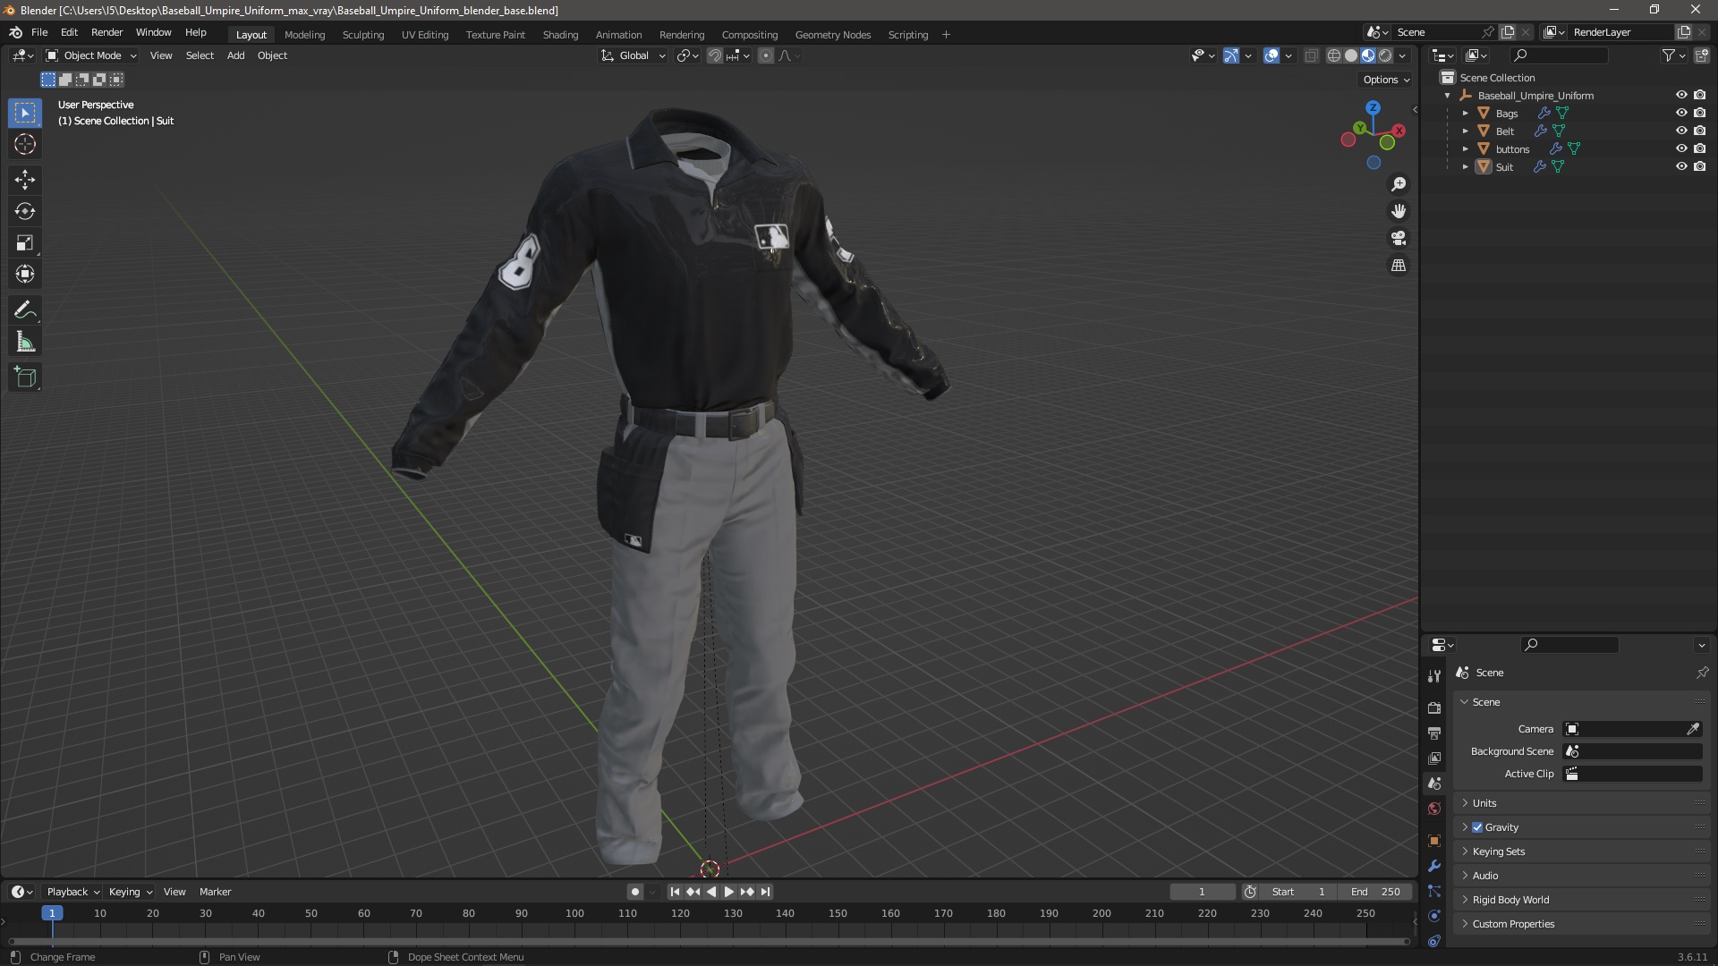Toggle camera view in viewport
The height and width of the screenshot is (966, 1718).
tap(1399, 239)
